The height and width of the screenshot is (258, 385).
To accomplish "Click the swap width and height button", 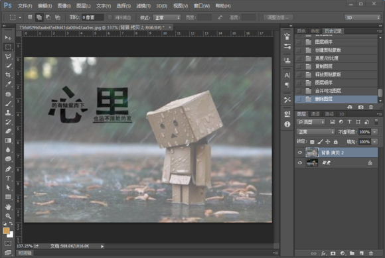I will pyautogui.click(x=220, y=17).
